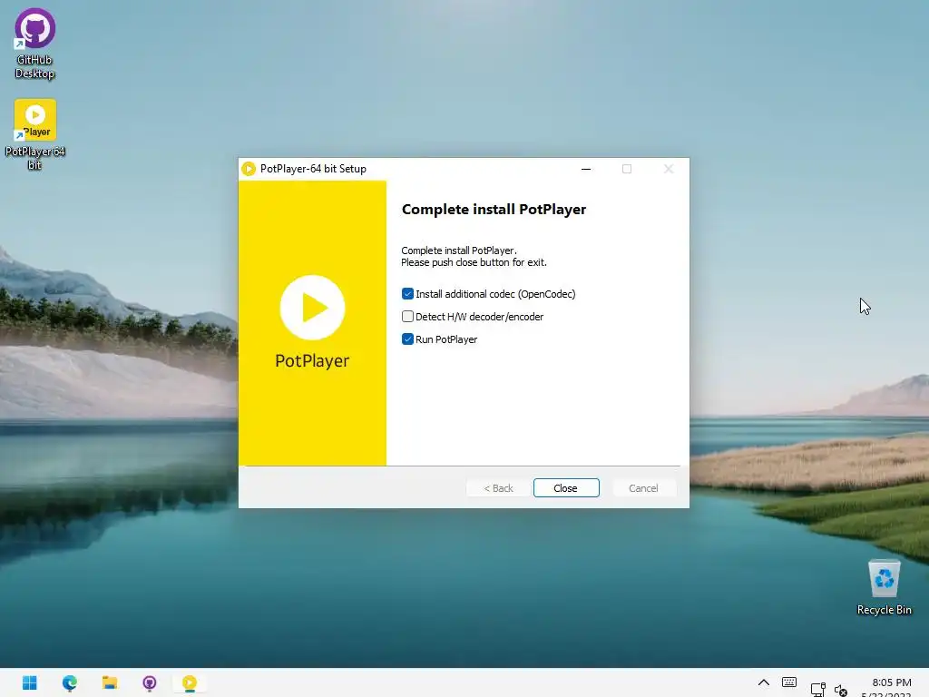Show hidden icons in system tray
The image size is (929, 697).
coord(764,682)
